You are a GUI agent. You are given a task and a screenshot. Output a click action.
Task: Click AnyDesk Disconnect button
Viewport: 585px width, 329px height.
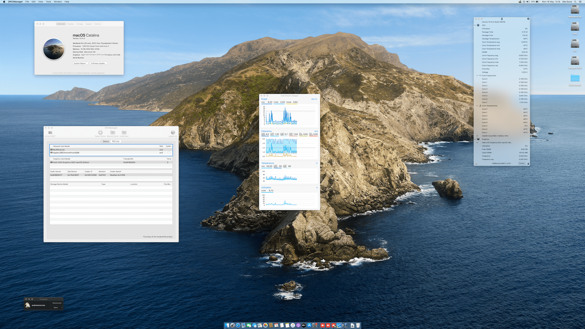tap(57, 303)
